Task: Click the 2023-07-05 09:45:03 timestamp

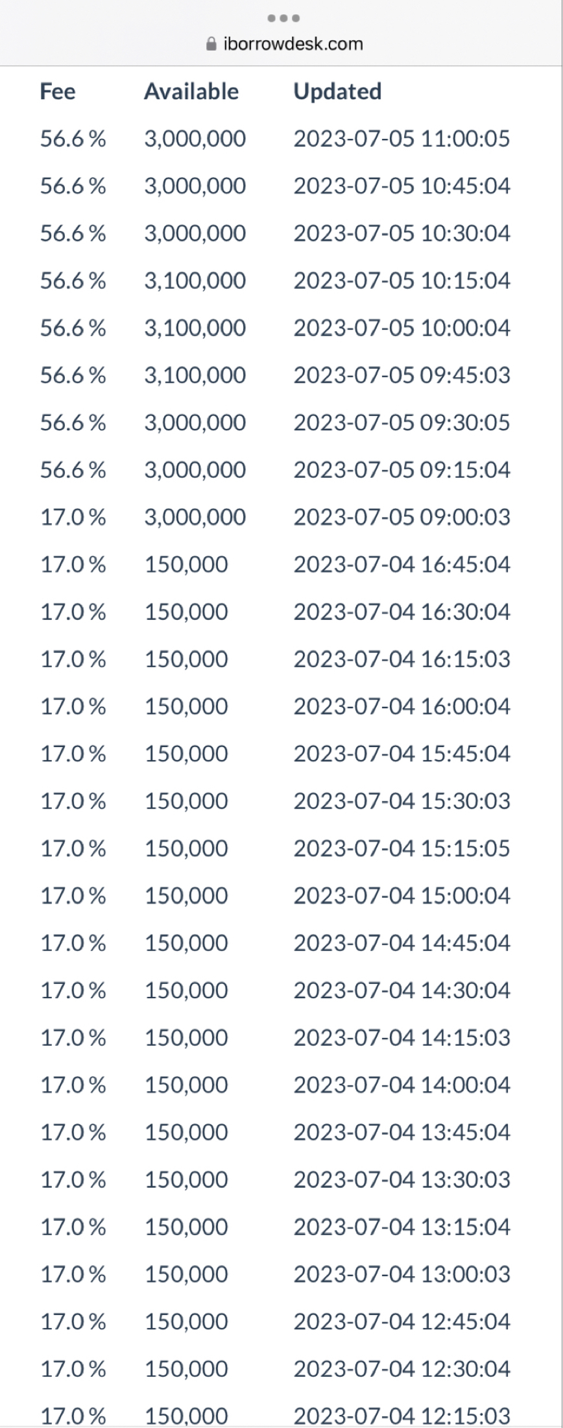Action: [401, 375]
